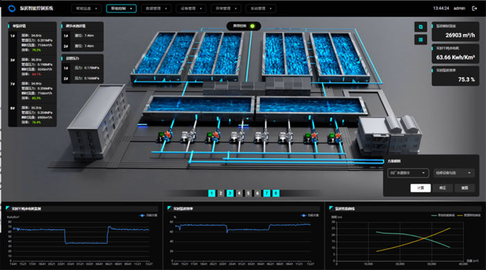Viewport: 486px width, 270px height.
Task: Click the legend marker on middle chart
Action: pos(303,215)
